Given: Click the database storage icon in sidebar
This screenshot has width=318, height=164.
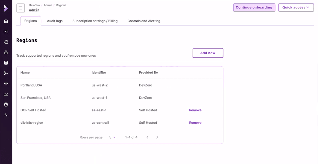Looking at the screenshot, I should pos(6,62).
